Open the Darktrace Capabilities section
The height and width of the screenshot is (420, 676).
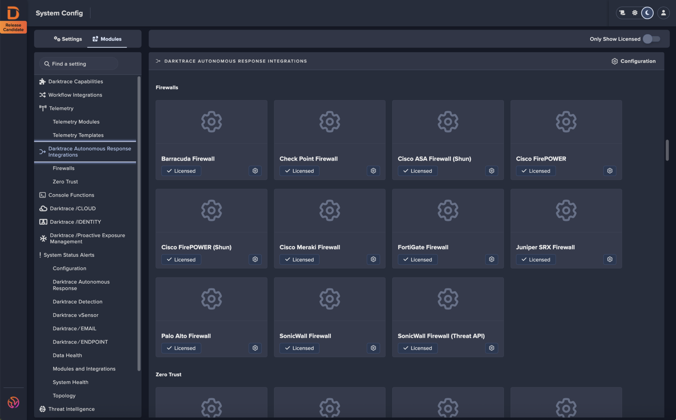pyautogui.click(x=75, y=81)
